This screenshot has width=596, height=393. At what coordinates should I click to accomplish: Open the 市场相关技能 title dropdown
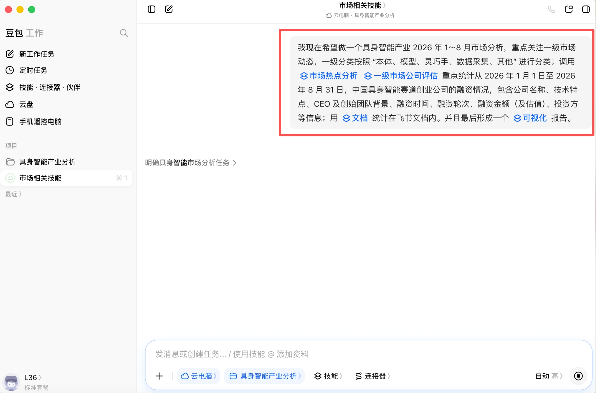[362, 5]
